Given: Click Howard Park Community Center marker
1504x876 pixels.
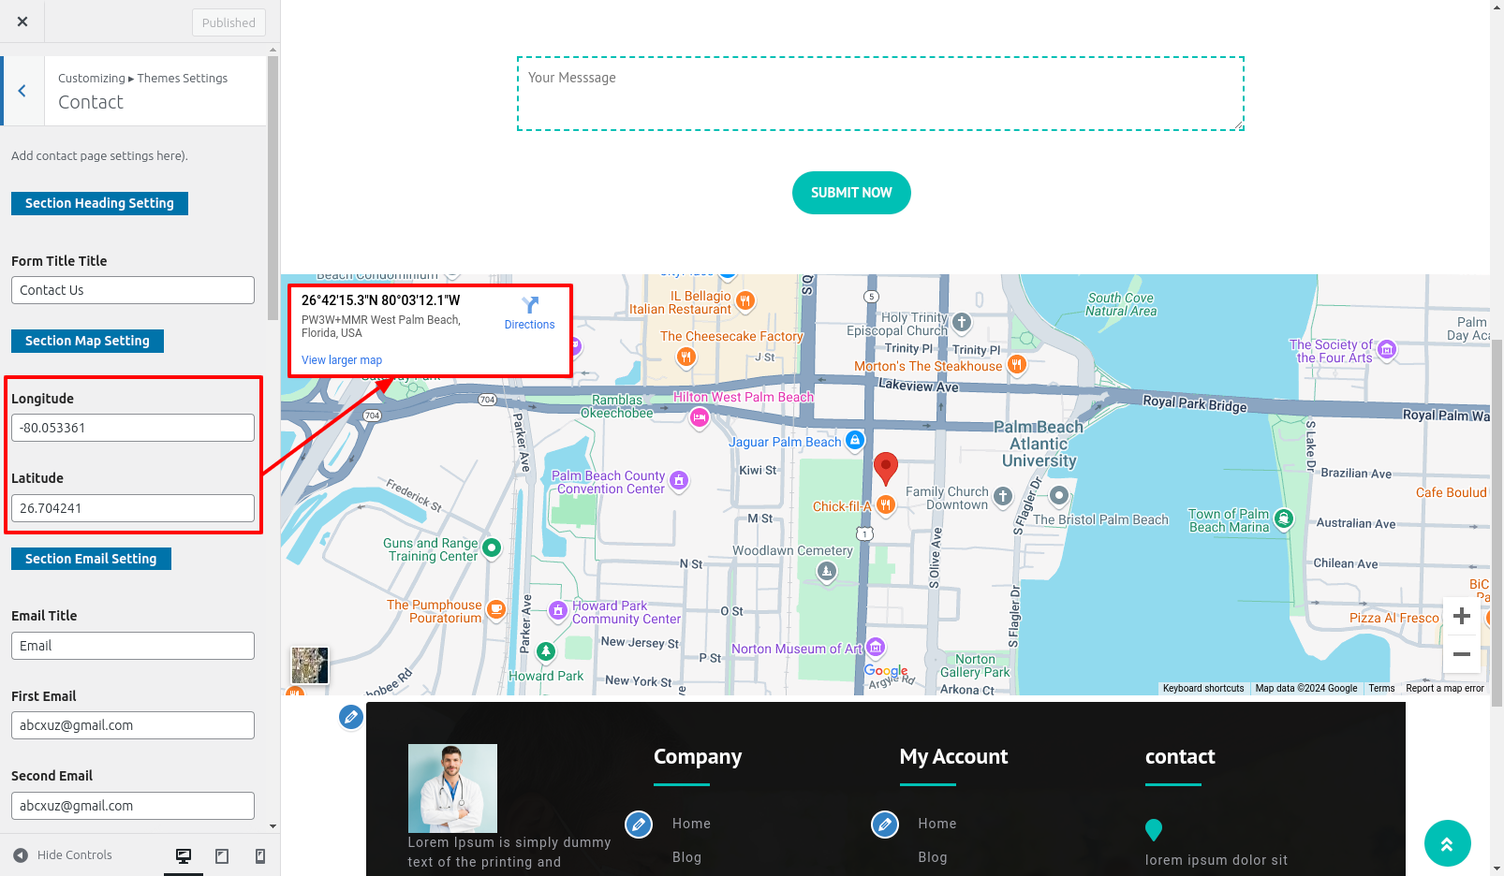Looking at the screenshot, I should (x=558, y=611).
